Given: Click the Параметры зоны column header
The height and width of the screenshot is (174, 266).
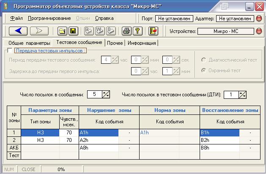Looking at the screenshot, I should pos(50,110).
